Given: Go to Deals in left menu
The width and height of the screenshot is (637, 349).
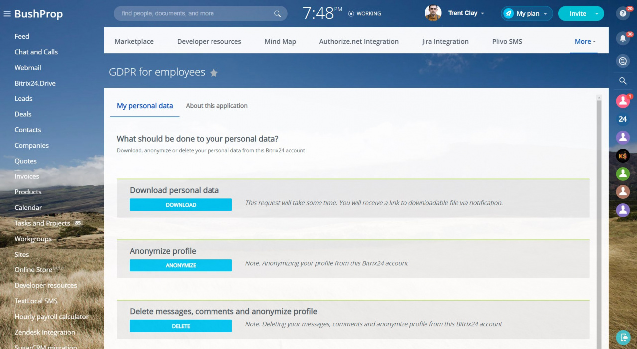Looking at the screenshot, I should coord(23,114).
